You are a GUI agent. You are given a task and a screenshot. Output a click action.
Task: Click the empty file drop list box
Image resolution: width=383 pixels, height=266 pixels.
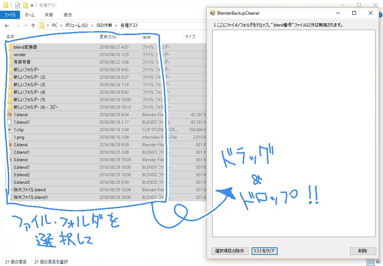294,133
